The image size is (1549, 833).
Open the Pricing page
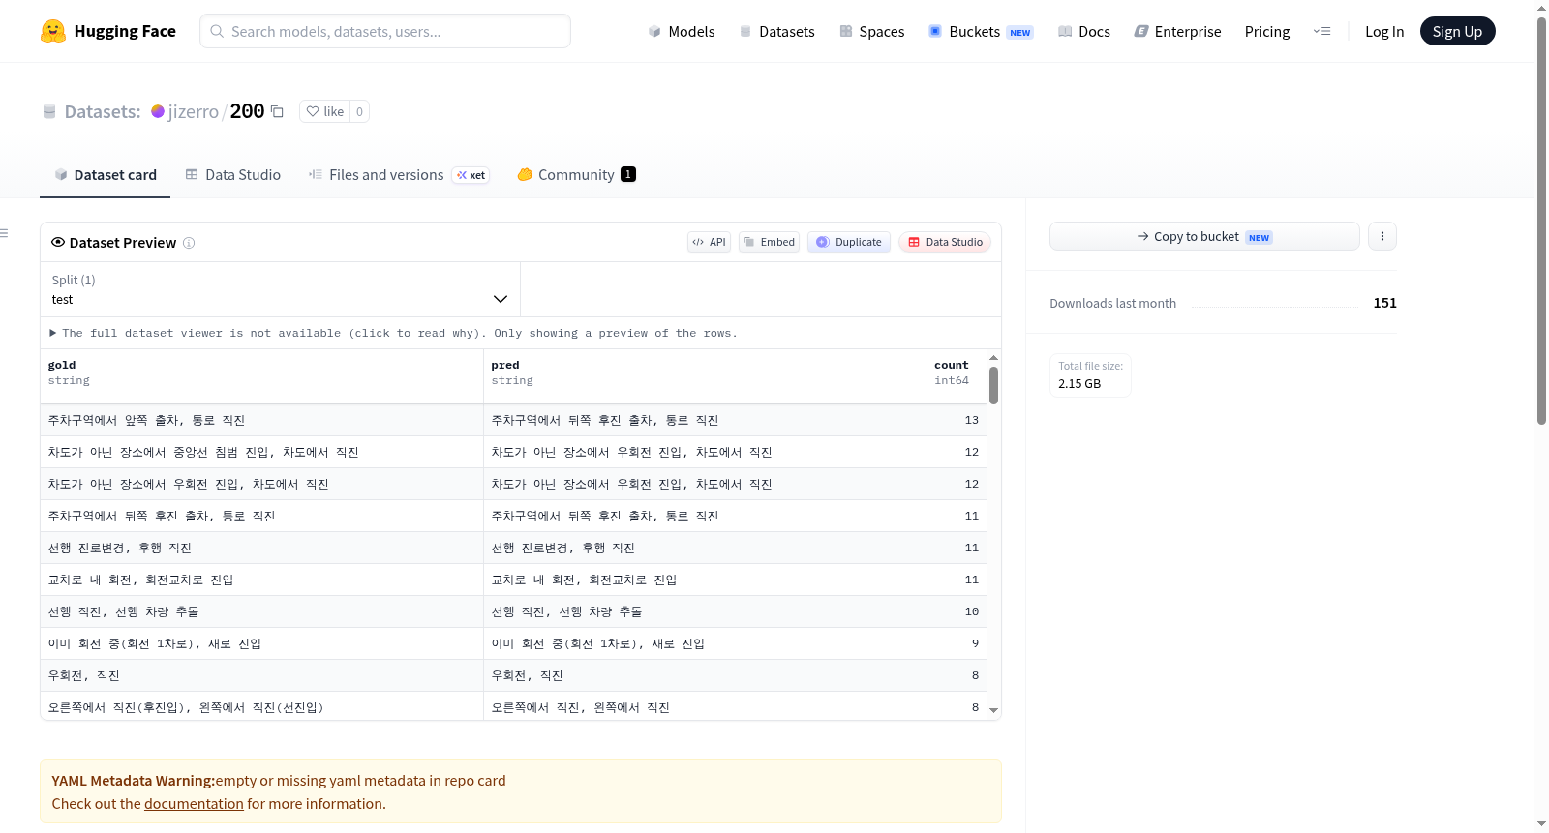(1267, 31)
